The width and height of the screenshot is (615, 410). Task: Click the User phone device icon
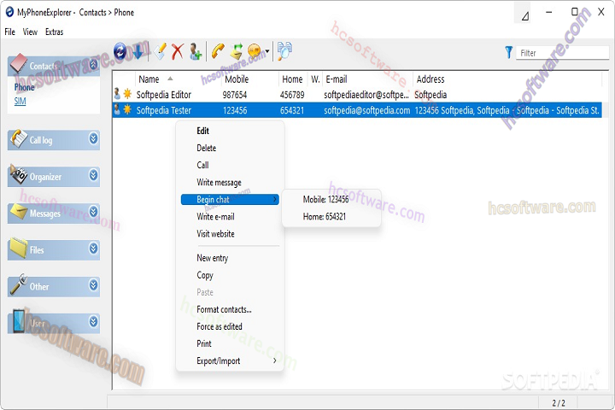click(18, 321)
